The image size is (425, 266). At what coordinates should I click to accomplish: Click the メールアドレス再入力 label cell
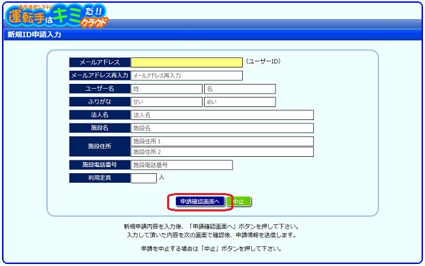pyautogui.click(x=100, y=76)
